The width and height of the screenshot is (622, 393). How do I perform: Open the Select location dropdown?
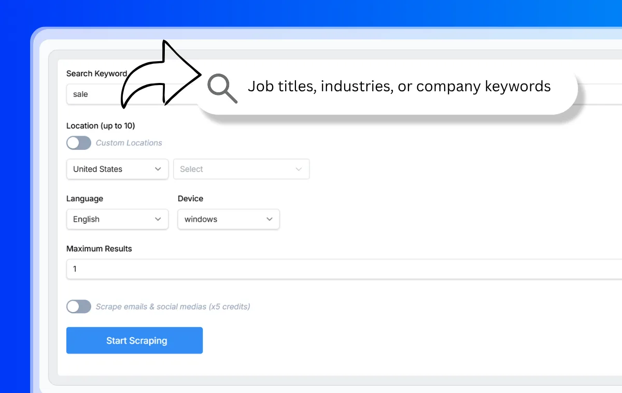pos(241,169)
